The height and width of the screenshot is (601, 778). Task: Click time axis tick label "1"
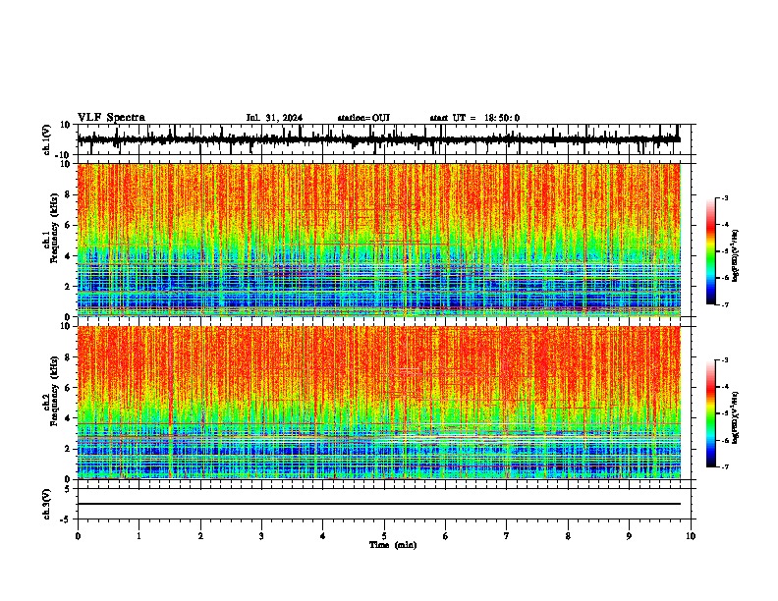(139, 536)
